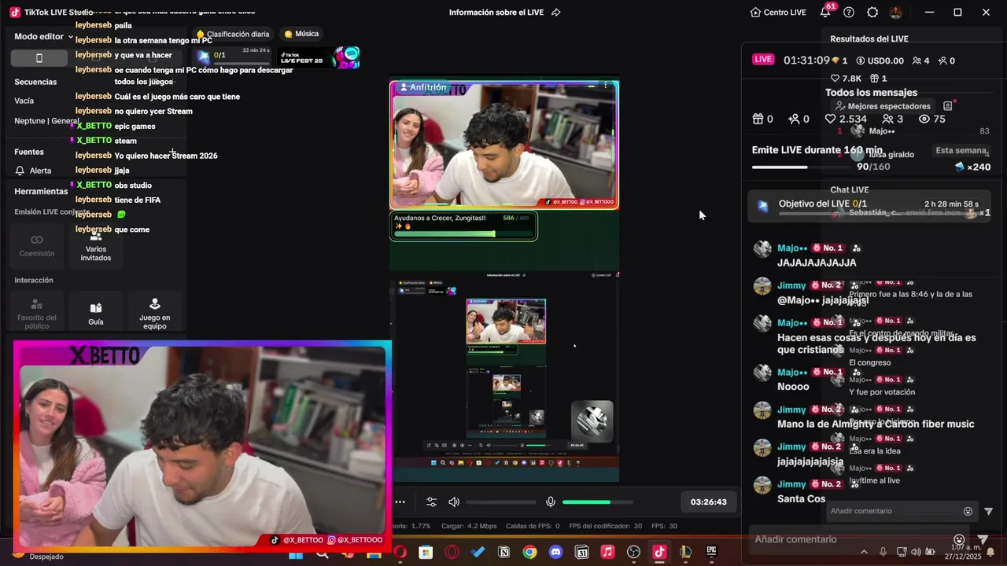Image resolution: width=1007 pixels, height=566 pixels.
Task: Click Majo's JAJAJAJAJAJJA comment
Action: click(x=817, y=263)
